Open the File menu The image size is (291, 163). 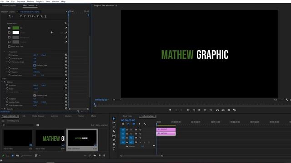(2, 1)
